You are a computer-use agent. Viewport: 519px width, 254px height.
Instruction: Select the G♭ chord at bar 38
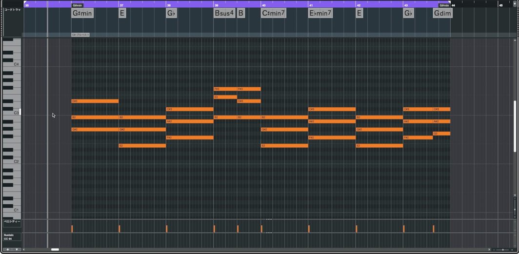point(172,14)
